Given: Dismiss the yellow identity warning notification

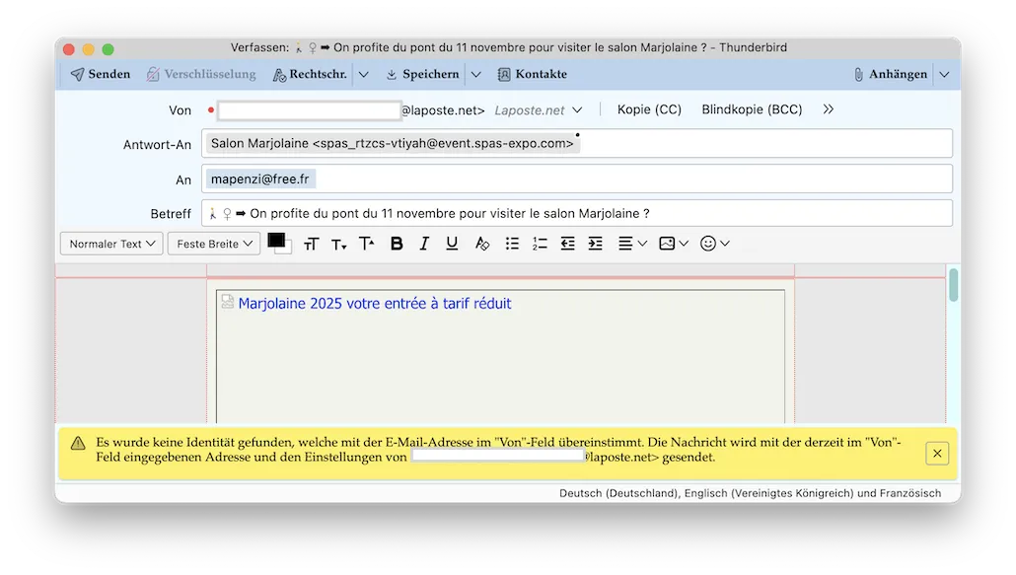Looking at the screenshot, I should tap(937, 453).
